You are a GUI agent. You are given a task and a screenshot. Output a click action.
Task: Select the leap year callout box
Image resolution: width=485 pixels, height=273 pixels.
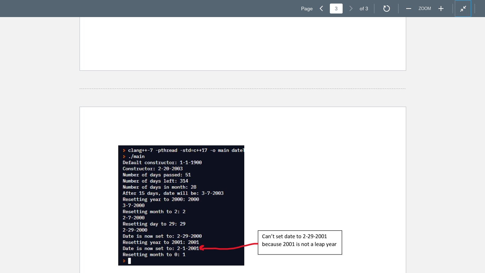pyautogui.click(x=300, y=242)
